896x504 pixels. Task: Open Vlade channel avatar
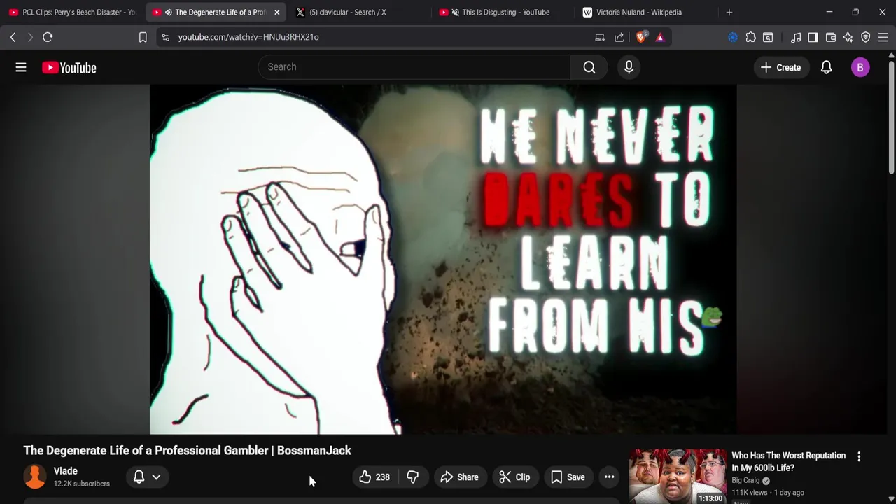[x=35, y=477]
